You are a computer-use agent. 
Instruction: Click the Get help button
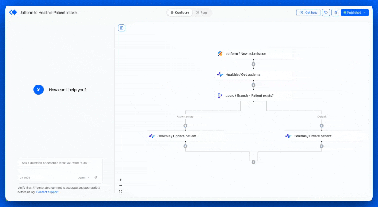[308, 13]
